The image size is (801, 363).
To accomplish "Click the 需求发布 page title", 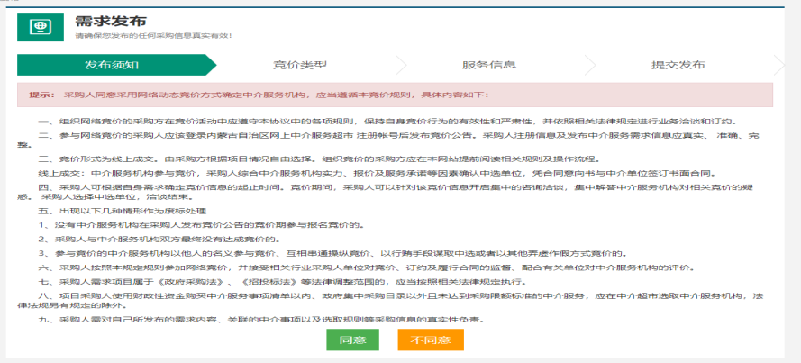I will tap(111, 21).
